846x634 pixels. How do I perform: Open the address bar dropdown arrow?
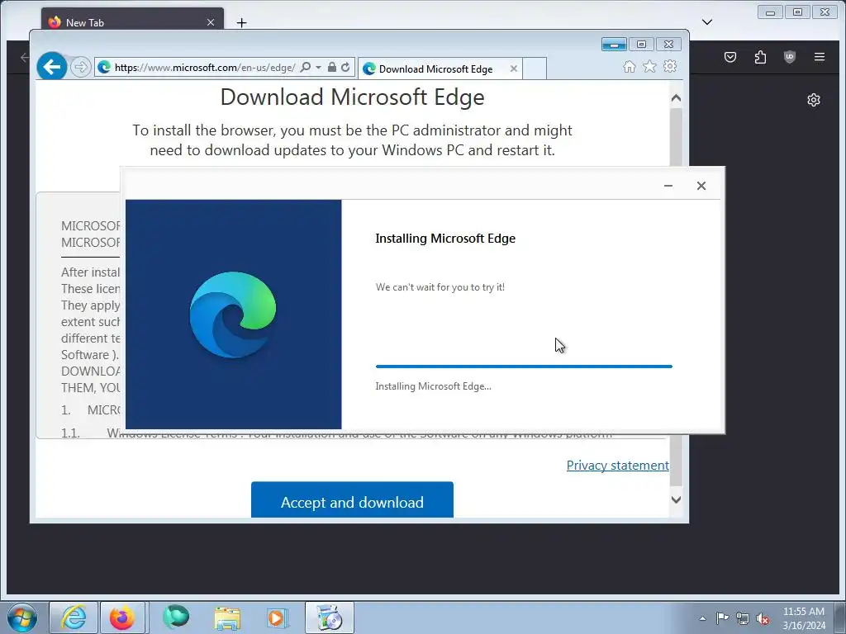click(318, 67)
